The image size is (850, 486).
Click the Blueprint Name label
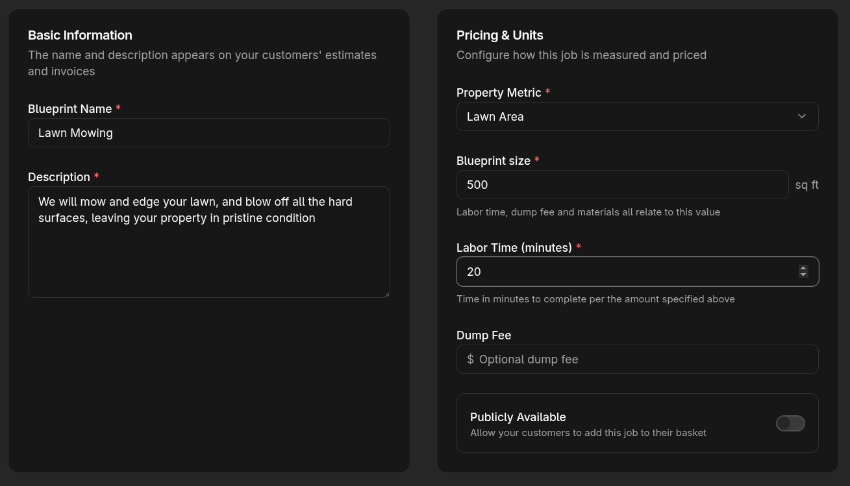tap(70, 109)
